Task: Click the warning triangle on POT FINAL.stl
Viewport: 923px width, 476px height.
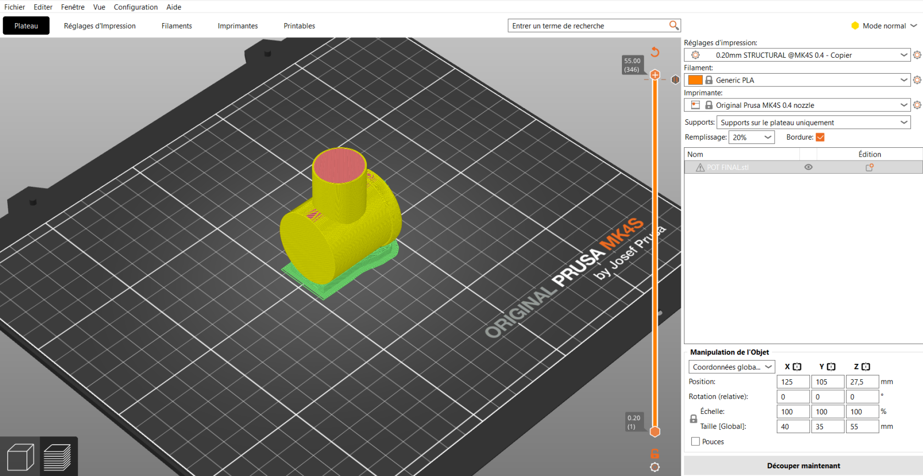Action: pos(700,168)
